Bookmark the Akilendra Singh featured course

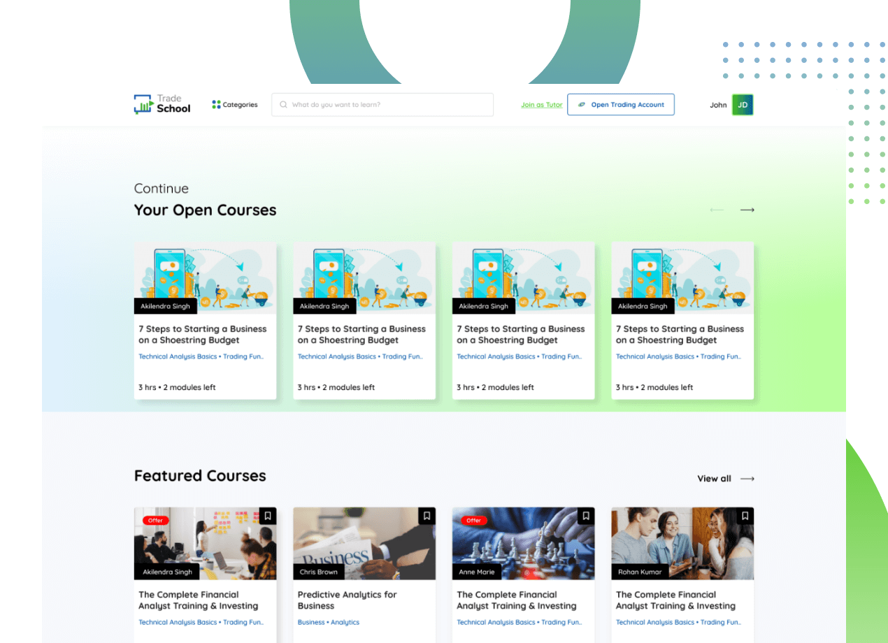click(268, 516)
